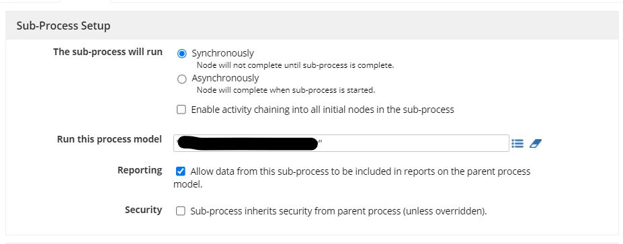Click the Sub-Process Setup section header
This screenshot has height=244, width=623.
tap(64, 26)
